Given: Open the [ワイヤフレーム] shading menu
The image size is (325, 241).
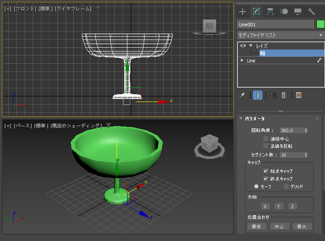Looking at the screenshot, I should pos(73,9).
